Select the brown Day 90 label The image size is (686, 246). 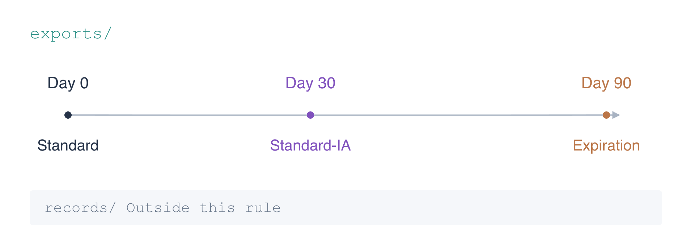(606, 83)
